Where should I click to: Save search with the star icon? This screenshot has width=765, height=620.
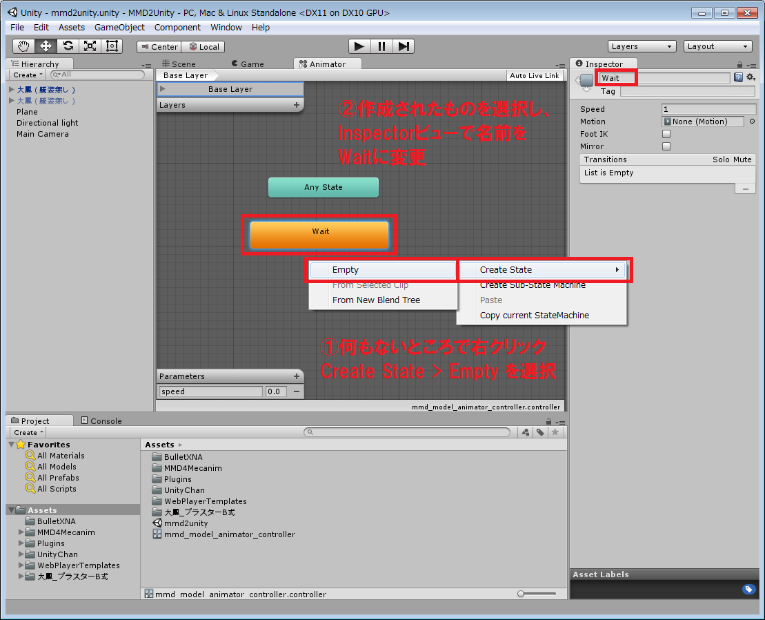click(x=555, y=432)
